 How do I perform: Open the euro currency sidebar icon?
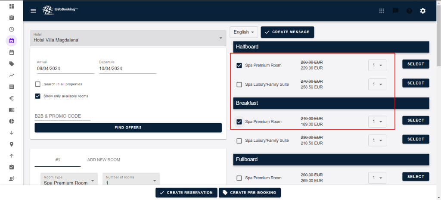[12, 98]
